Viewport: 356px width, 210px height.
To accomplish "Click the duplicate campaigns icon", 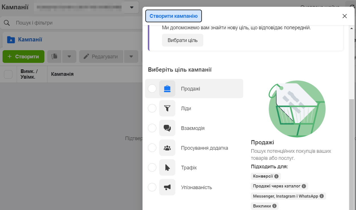I will (x=54, y=56).
